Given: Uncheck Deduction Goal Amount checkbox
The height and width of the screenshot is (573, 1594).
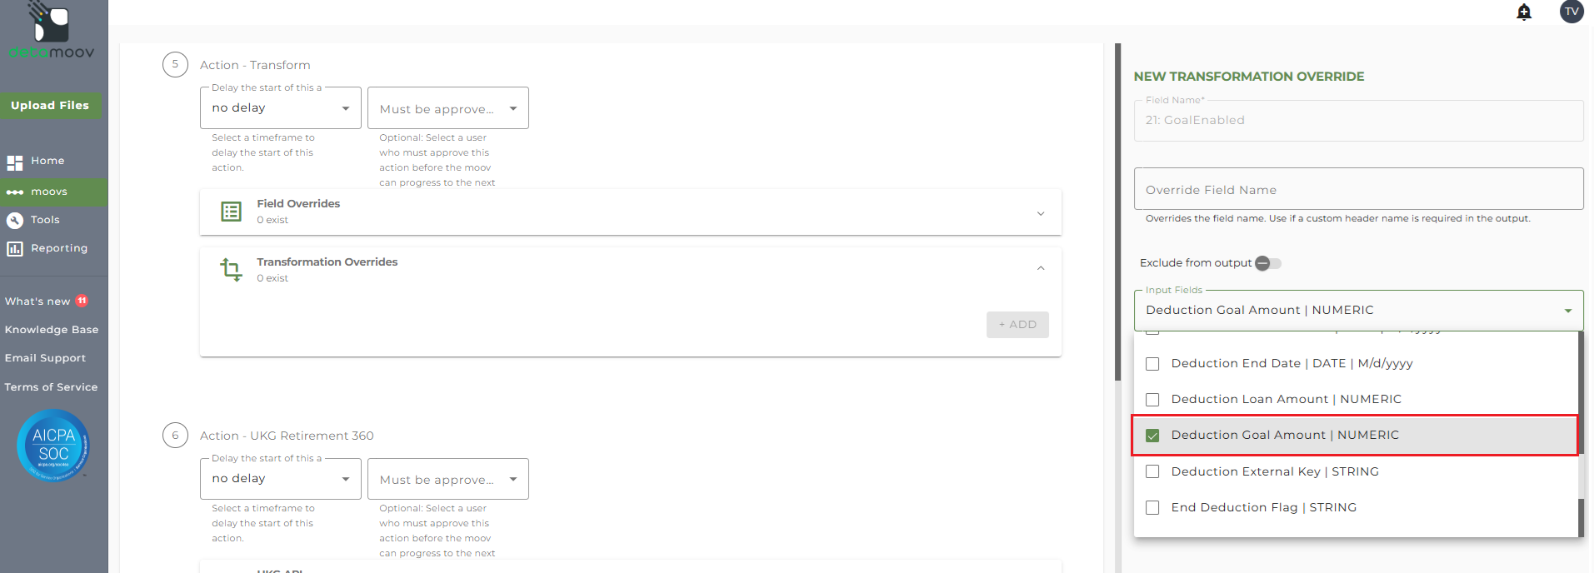Looking at the screenshot, I should (1152, 436).
